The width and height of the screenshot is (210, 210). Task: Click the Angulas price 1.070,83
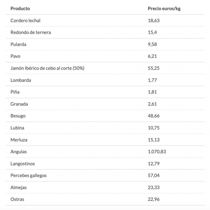pyautogui.click(x=157, y=152)
